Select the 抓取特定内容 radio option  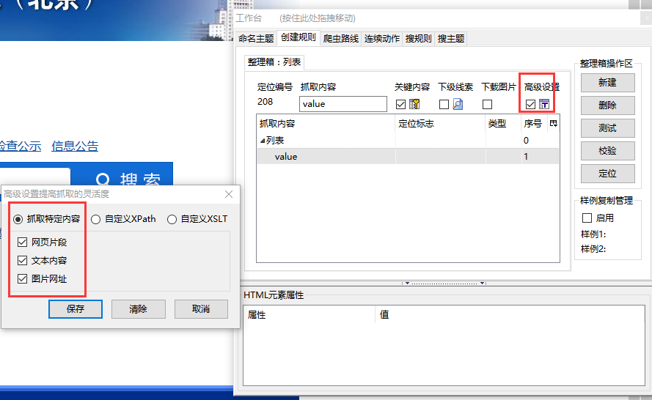pos(18,219)
